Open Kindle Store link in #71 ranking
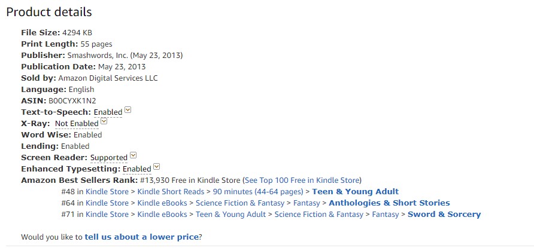 click(x=107, y=215)
